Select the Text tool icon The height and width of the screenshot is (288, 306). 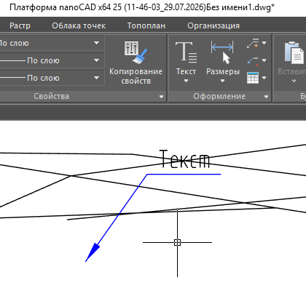pos(186,52)
